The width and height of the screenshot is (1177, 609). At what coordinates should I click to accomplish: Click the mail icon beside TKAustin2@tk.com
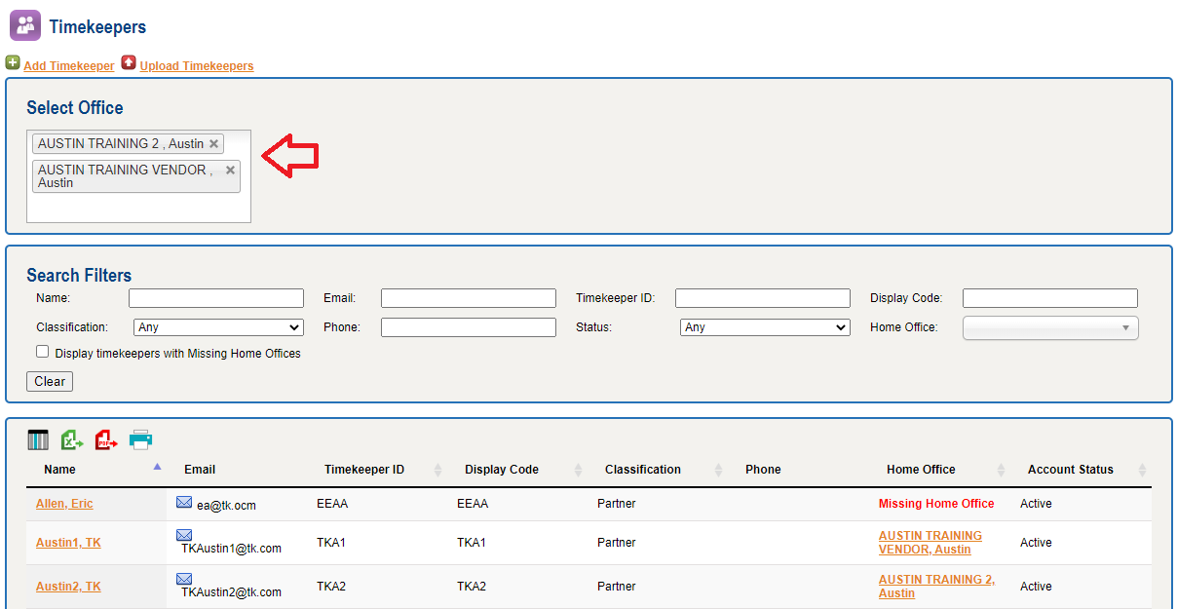click(x=184, y=579)
